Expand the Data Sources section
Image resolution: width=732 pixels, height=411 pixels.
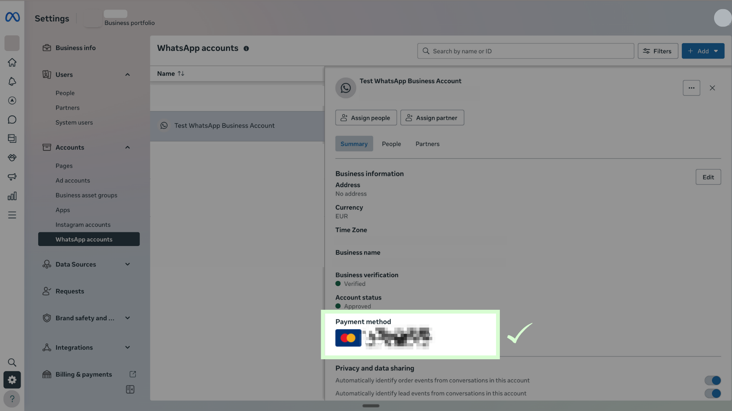pos(127,264)
